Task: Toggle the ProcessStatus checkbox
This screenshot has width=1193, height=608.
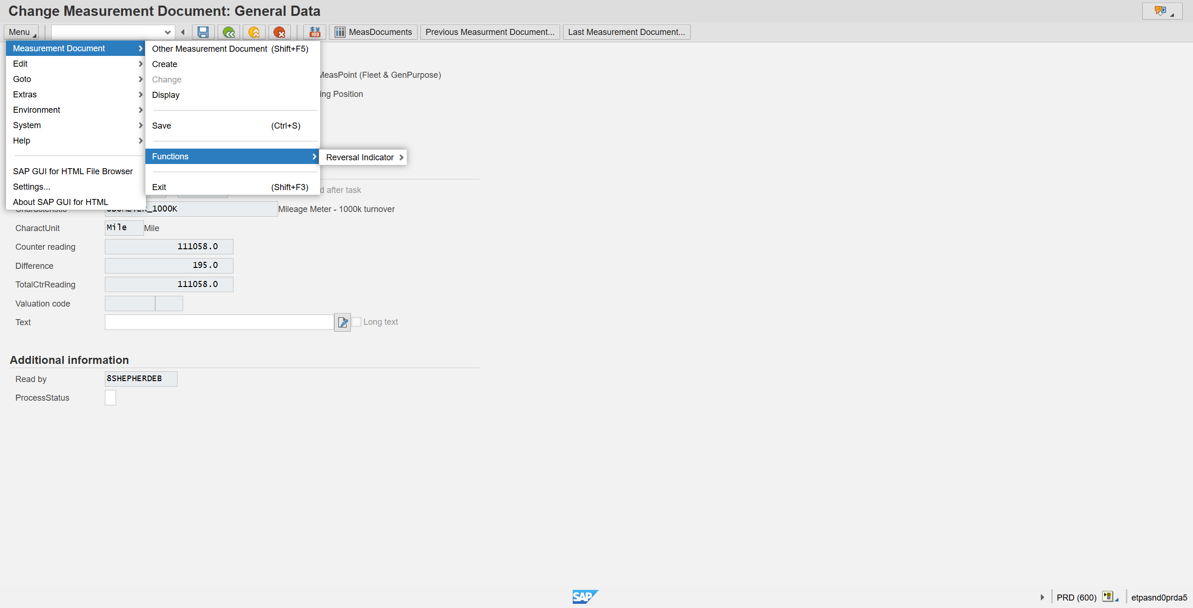Action: click(x=110, y=398)
